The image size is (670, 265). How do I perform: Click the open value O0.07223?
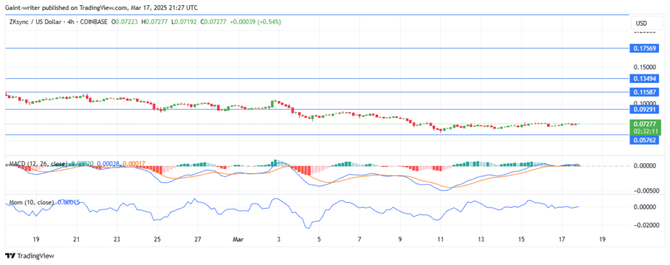(124, 22)
